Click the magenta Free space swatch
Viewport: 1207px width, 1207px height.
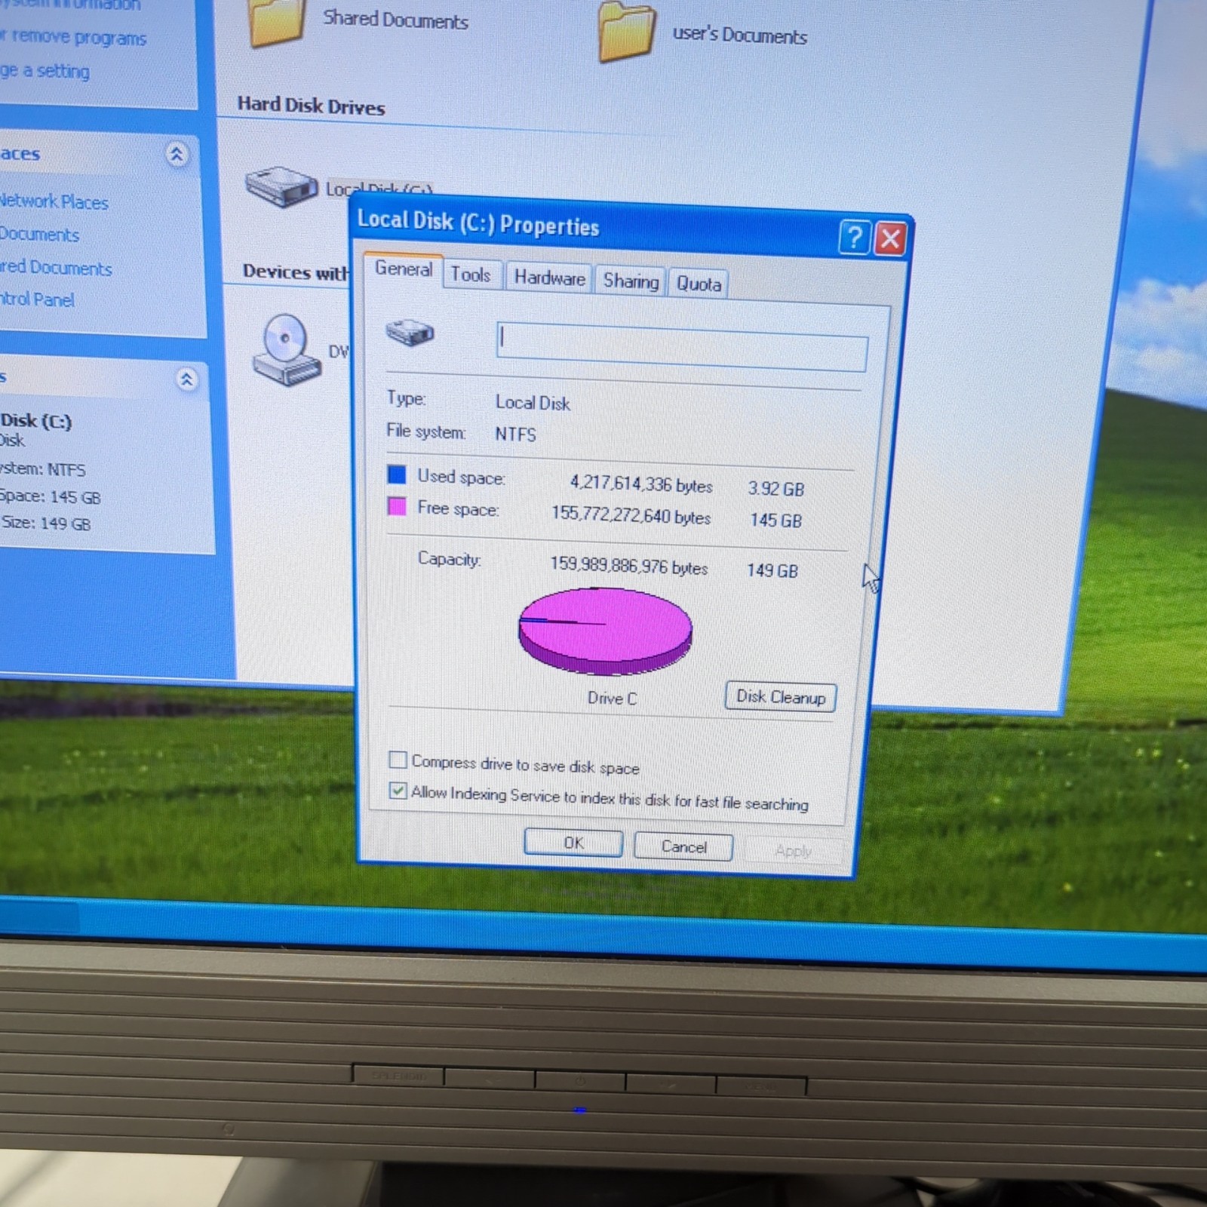point(396,505)
